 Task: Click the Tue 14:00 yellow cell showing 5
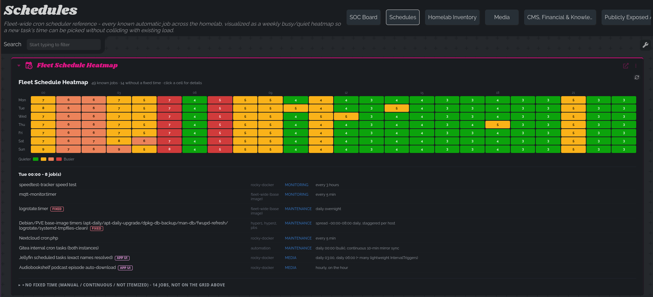397,108
